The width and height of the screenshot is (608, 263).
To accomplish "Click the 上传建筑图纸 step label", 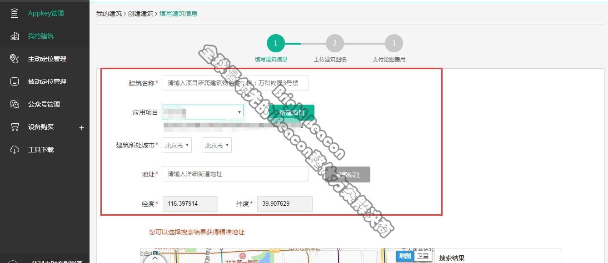I will click(330, 59).
